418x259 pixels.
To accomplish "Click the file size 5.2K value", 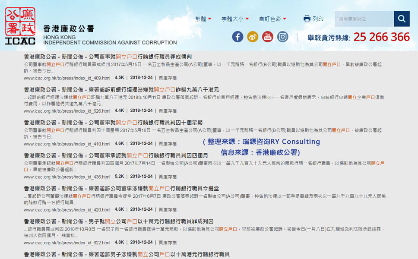I will coord(120,177).
